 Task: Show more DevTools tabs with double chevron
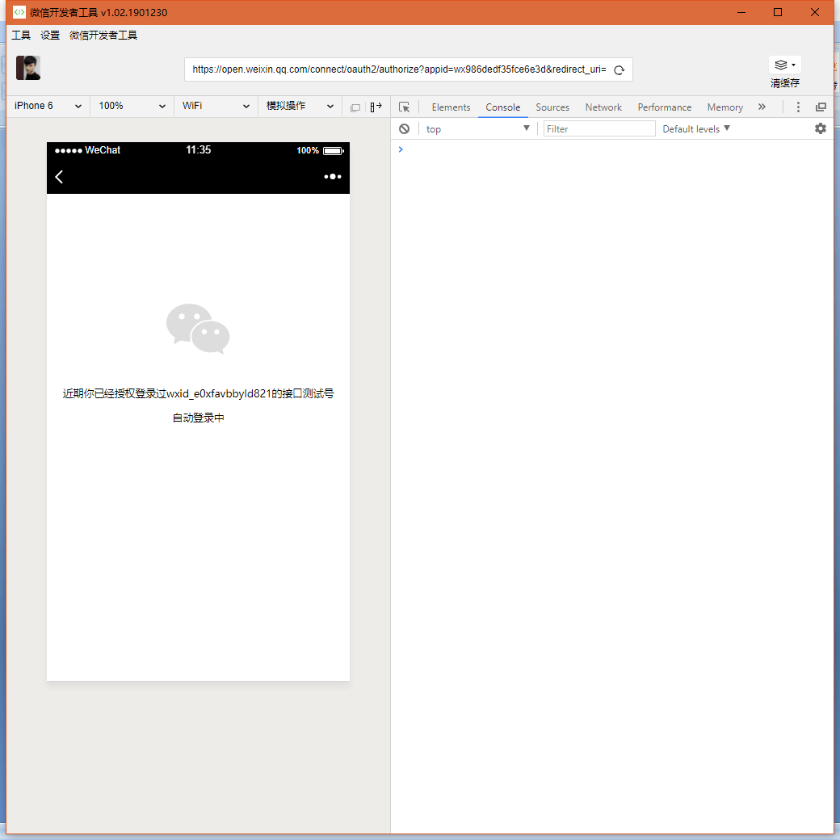762,107
